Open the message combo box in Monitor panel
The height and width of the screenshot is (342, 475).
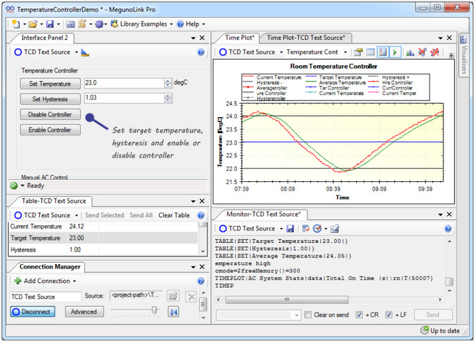297,316
